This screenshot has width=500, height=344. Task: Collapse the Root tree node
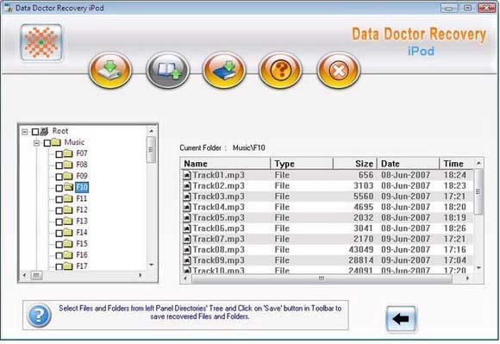(x=24, y=132)
